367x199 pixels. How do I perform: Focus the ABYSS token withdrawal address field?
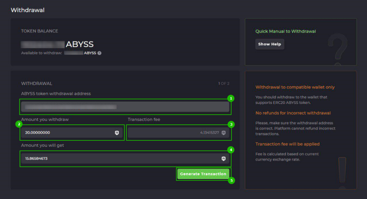click(x=125, y=107)
